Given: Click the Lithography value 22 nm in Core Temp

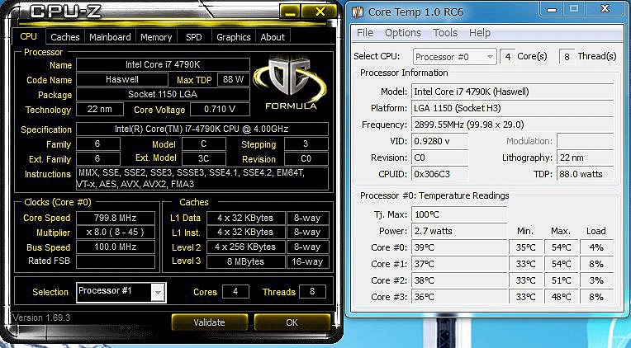Looking at the screenshot, I should [585, 158].
